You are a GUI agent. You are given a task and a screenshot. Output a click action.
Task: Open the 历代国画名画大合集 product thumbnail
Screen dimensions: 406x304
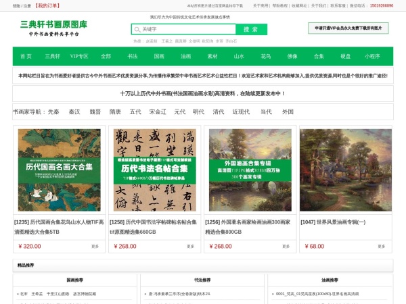pyautogui.click(x=59, y=170)
